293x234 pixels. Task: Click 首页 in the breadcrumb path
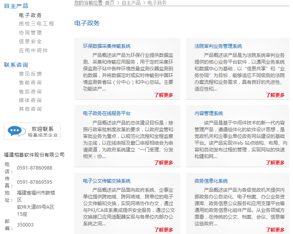point(110,3)
